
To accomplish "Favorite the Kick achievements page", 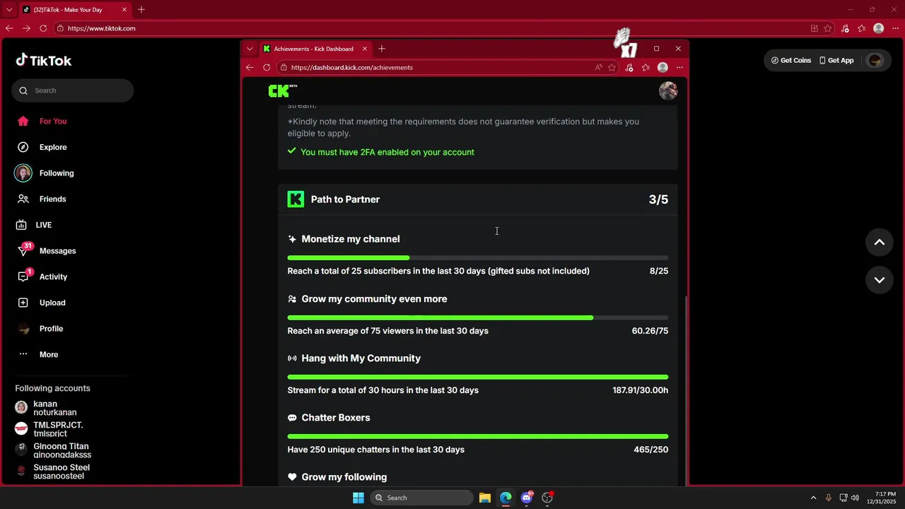I will click(612, 67).
